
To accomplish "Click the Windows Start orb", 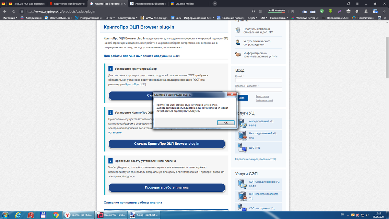I will 6,215.
